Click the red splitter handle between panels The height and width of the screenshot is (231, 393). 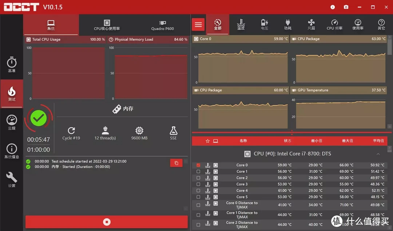click(291, 132)
